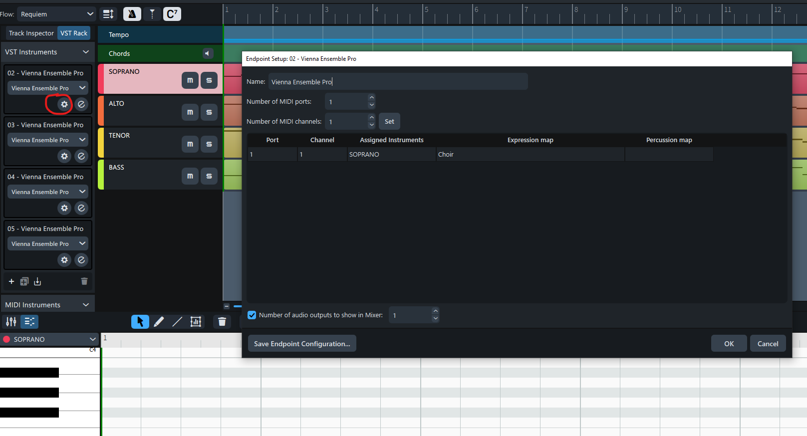Viewport: 807px width, 436px height.
Task: Add a new VST instrument with plus icon
Action: 11,281
